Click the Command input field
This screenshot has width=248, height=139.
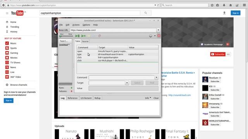point(121,78)
